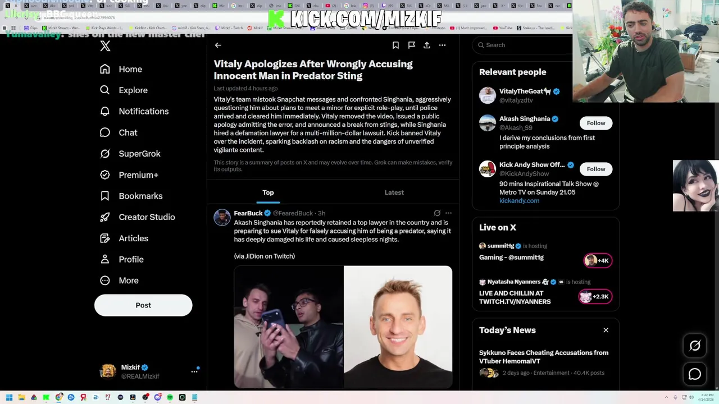Open Akash Singhania profile name
The image size is (719, 404).
tap(525, 119)
